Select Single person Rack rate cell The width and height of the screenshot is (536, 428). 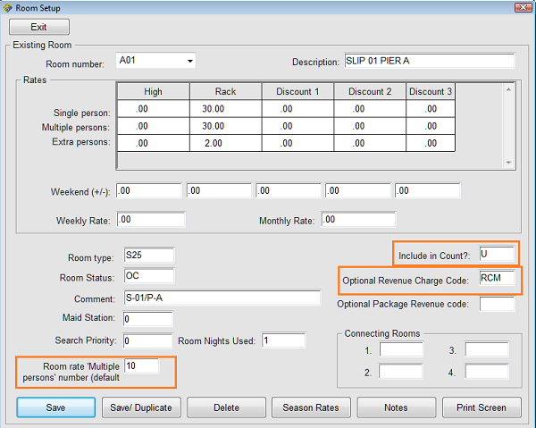tap(226, 109)
